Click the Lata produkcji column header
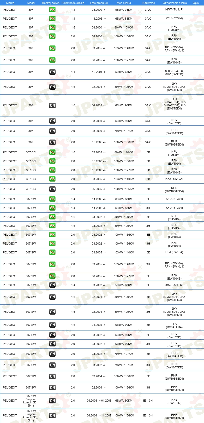The width and height of the screenshot is (204, 423). 99,3
